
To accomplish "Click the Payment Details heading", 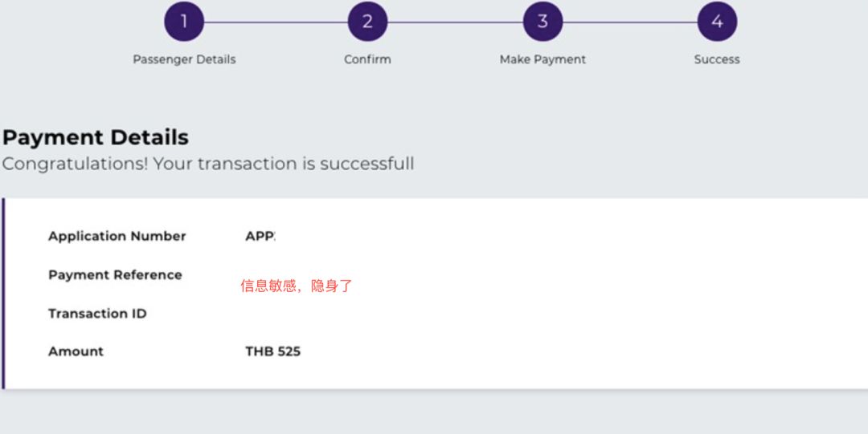I will 96,137.
